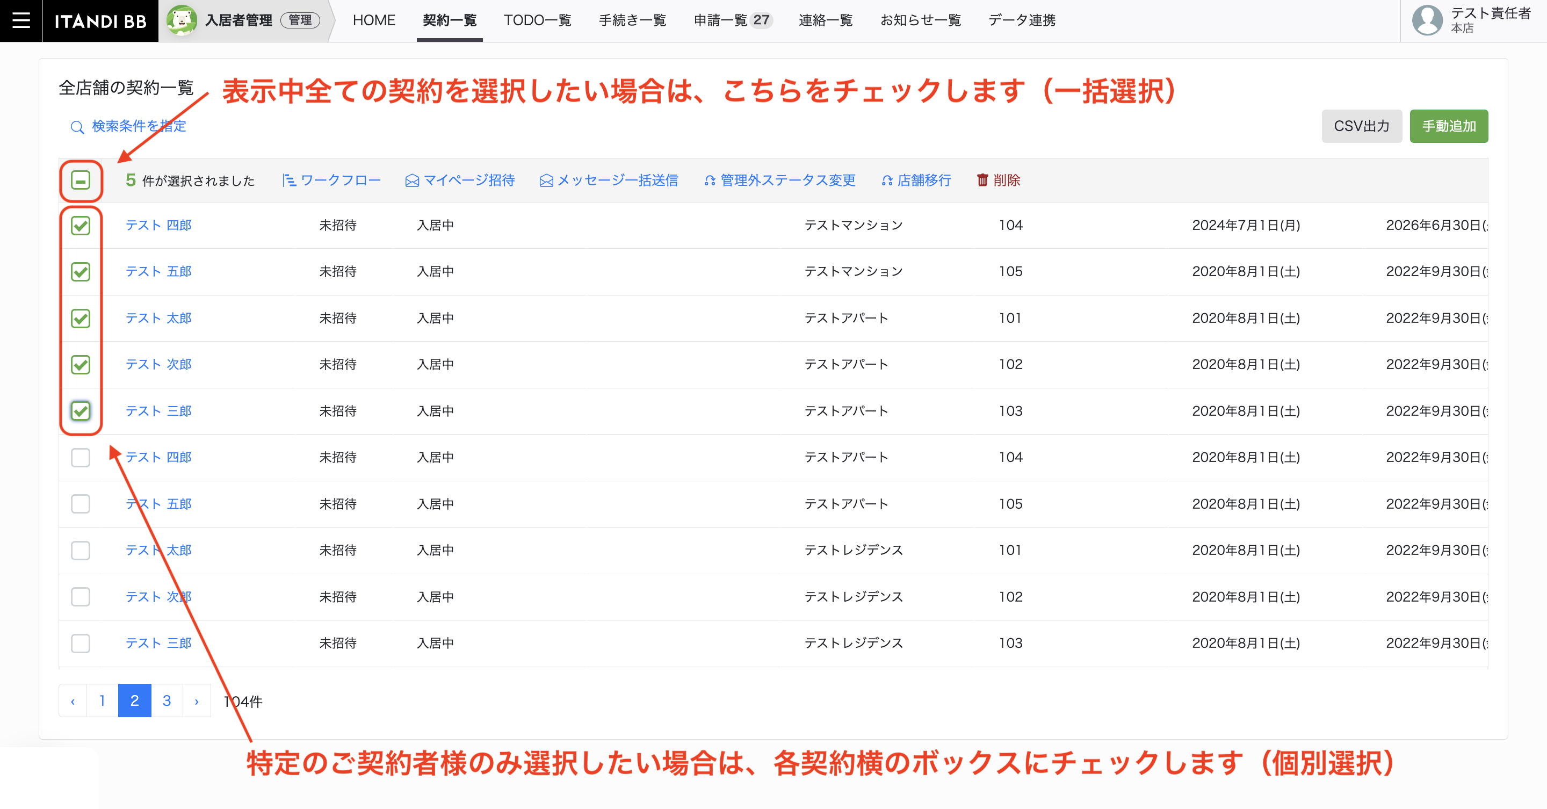
Task: Check テスト 四郎 in テストアパート 104
Action: [x=81, y=458]
